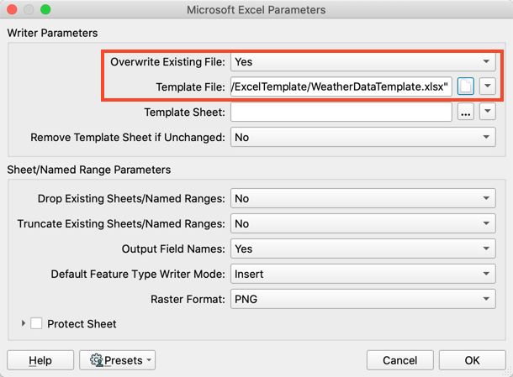Confirm with the OK button
The width and height of the screenshot is (513, 377).
coord(473,360)
